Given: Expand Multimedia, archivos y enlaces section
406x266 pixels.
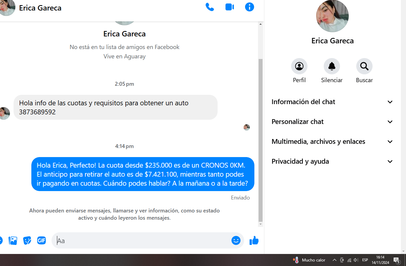Looking at the screenshot, I should 332,141.
